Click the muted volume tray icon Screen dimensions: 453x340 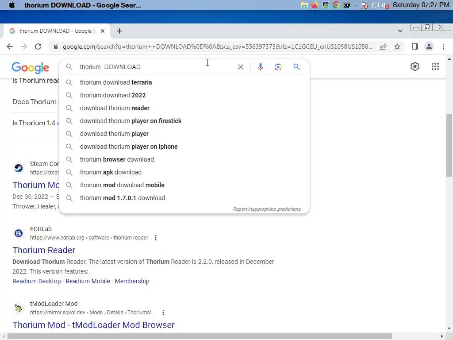(385, 5)
